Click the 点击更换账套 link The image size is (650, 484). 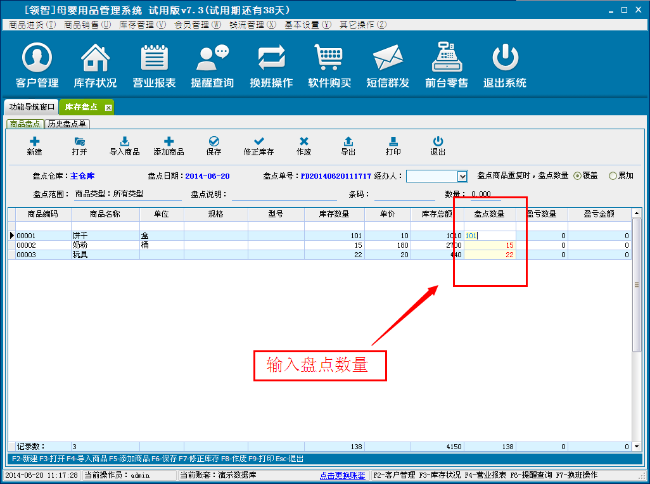pyautogui.click(x=342, y=475)
